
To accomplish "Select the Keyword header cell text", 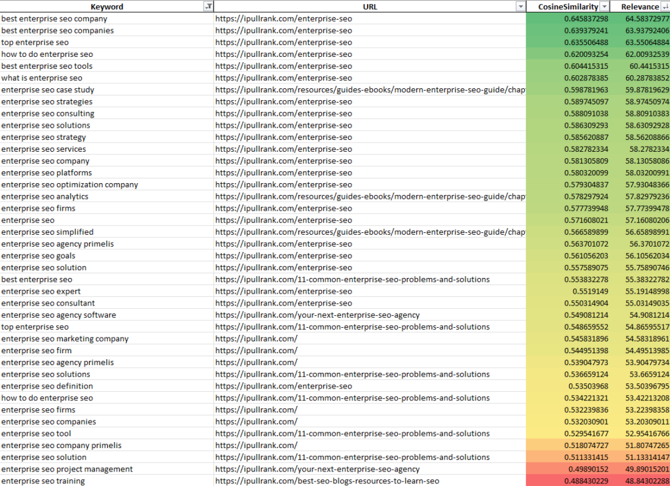I will (x=107, y=7).
